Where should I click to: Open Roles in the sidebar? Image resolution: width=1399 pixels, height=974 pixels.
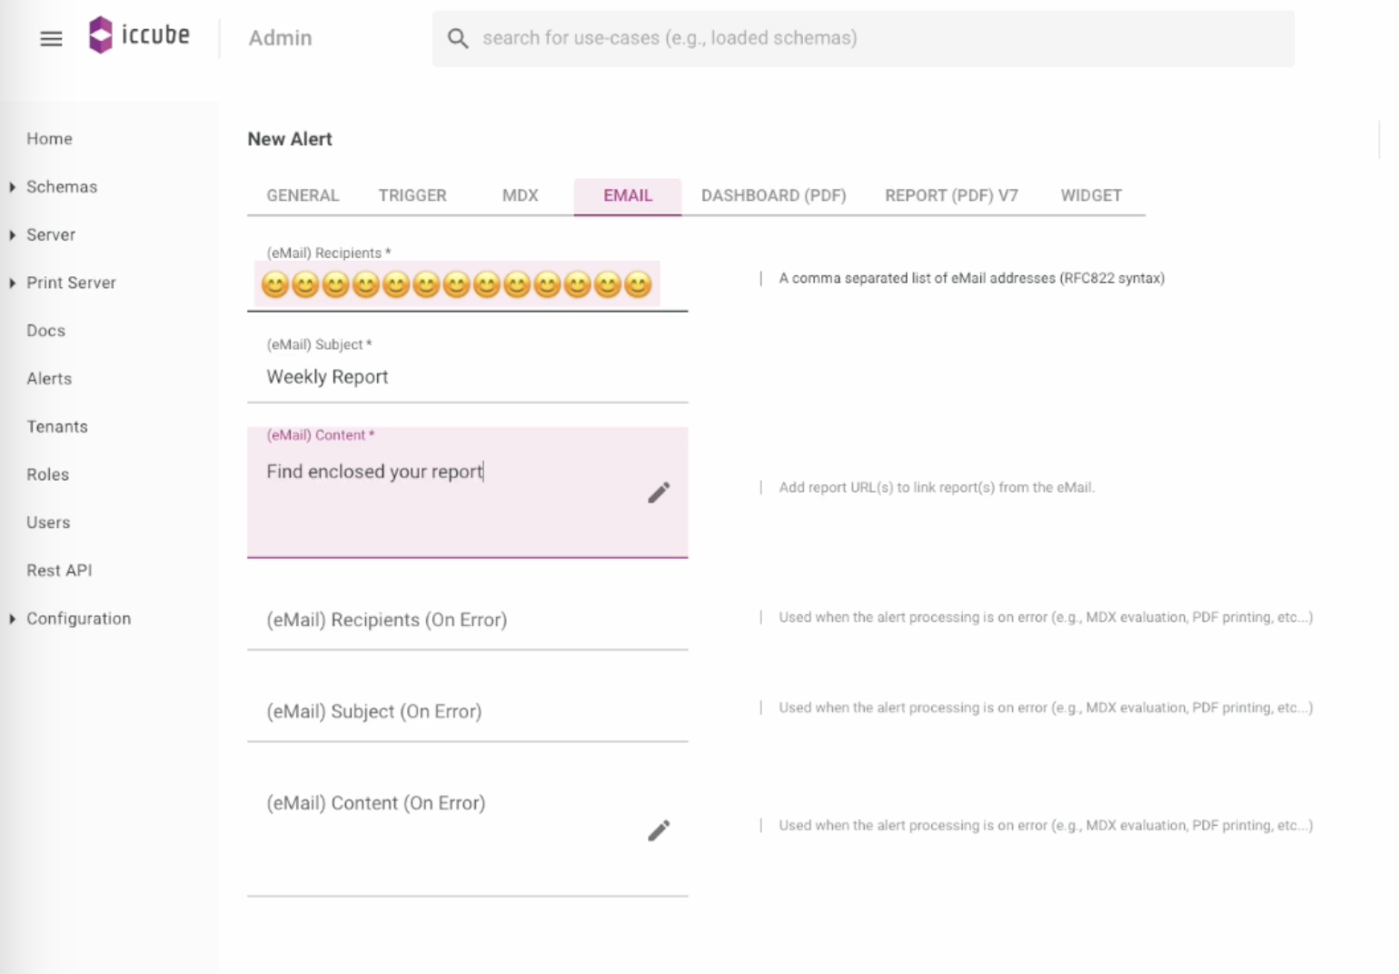(x=47, y=475)
